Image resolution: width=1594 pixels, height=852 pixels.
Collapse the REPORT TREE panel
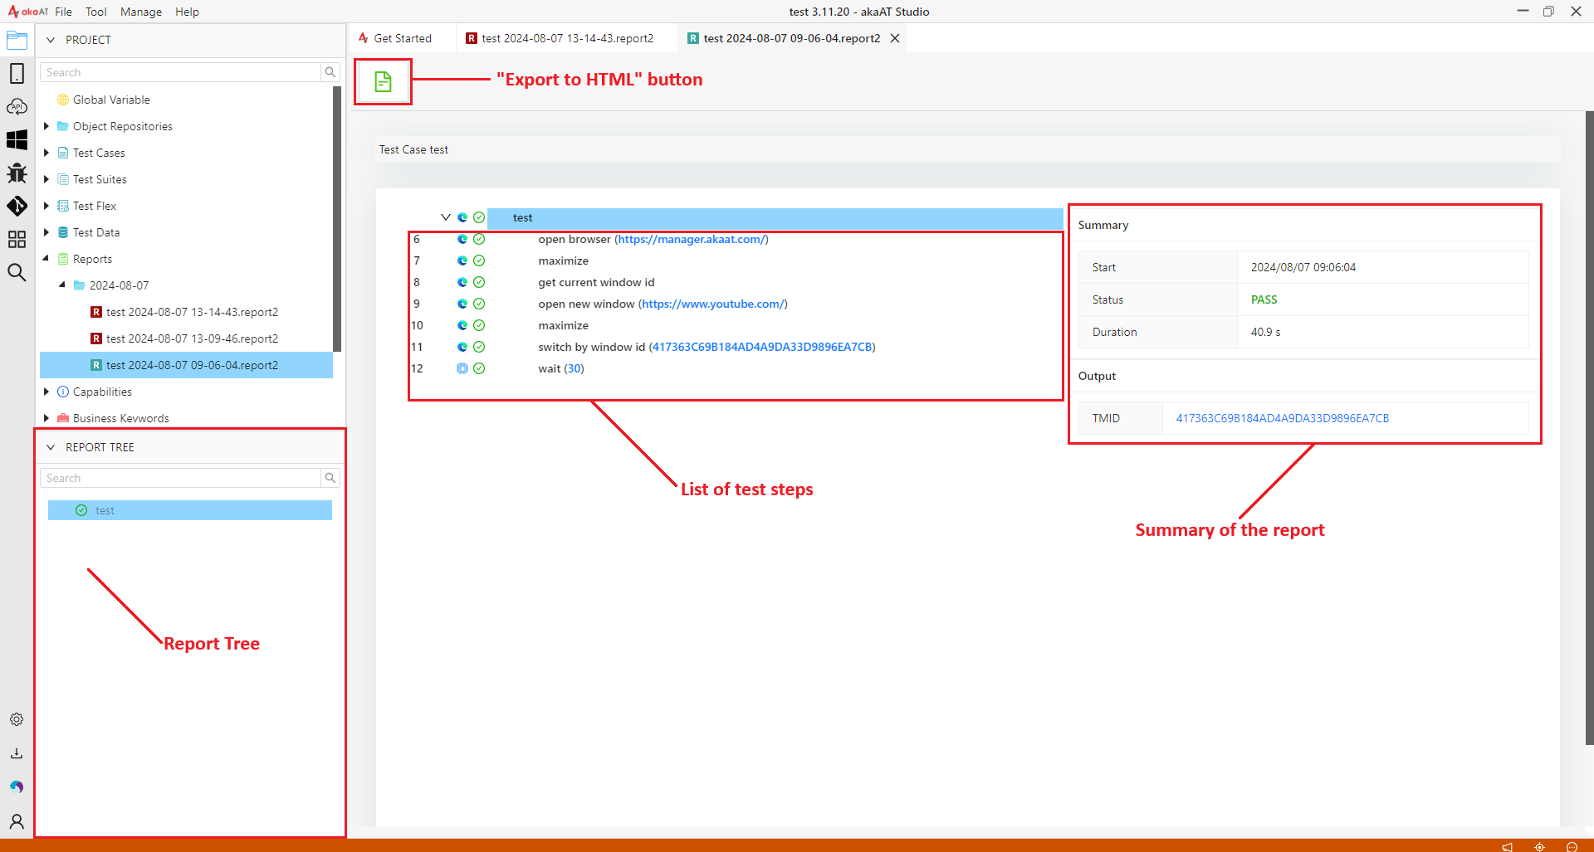click(51, 447)
